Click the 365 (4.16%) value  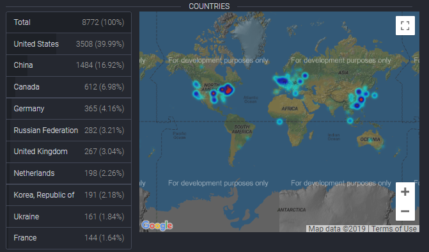pyautogui.click(x=104, y=108)
